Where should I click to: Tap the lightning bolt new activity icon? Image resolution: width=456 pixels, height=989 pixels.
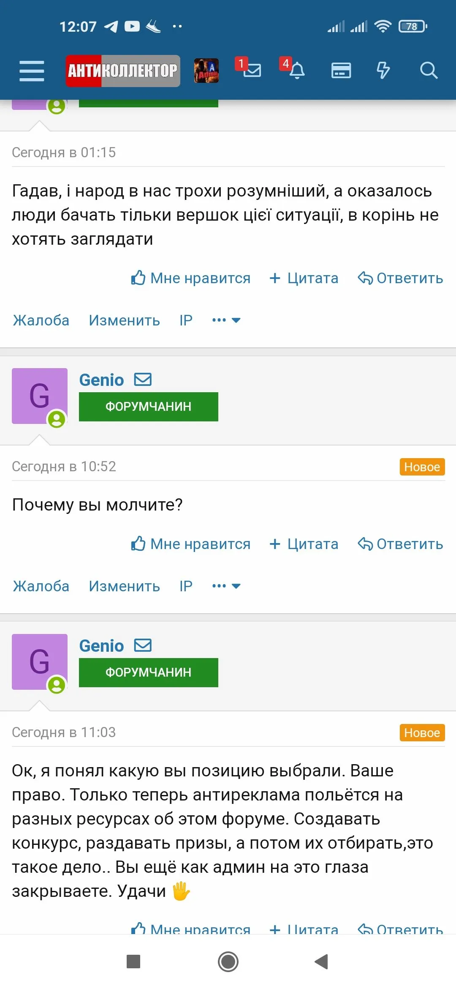(x=383, y=70)
